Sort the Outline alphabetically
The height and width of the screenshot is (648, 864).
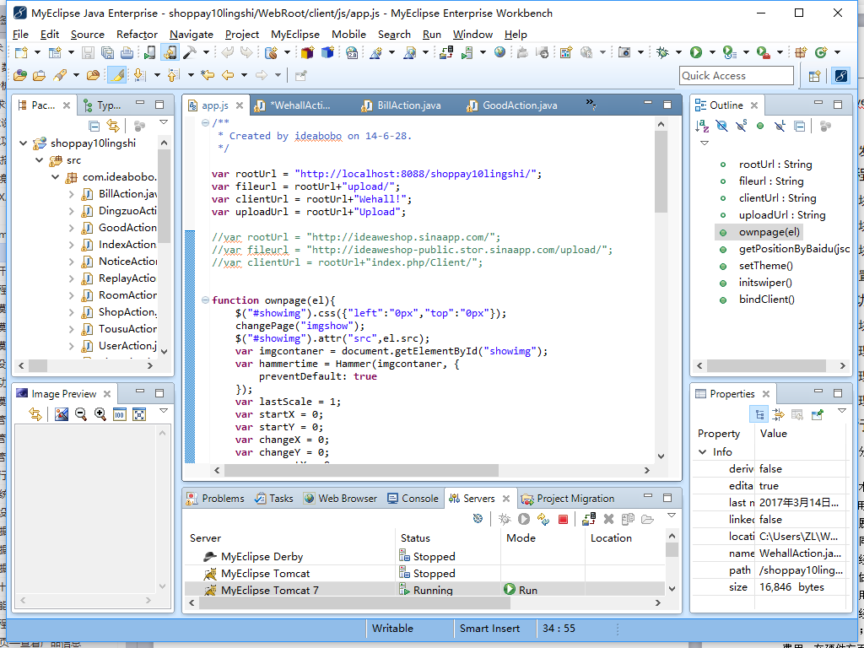click(702, 126)
